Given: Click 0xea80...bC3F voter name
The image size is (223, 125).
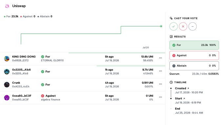Looking at the screenshot, I should point(22,96).
